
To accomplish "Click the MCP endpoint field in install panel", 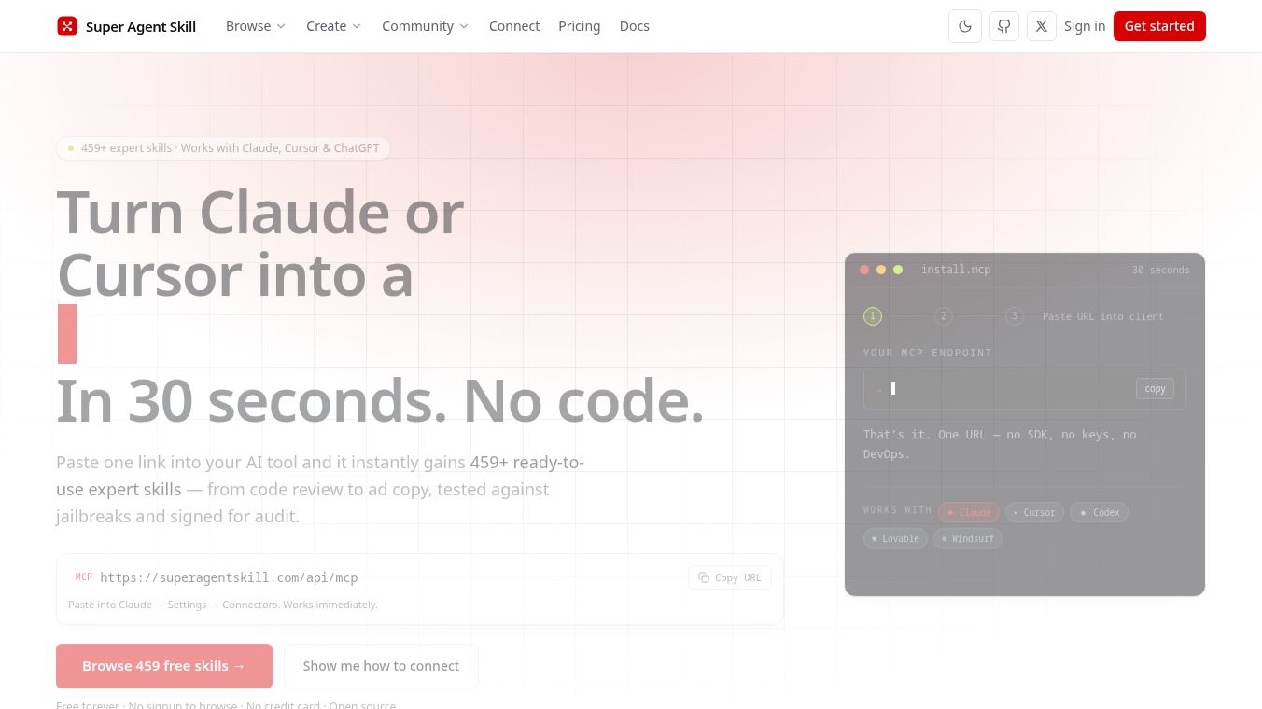I will [1025, 389].
